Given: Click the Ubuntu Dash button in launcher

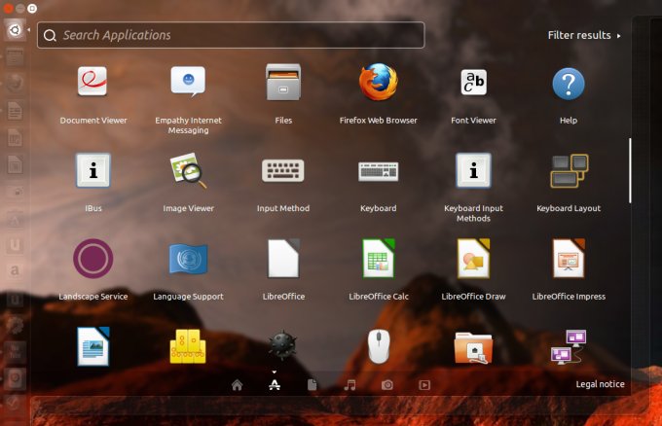Looking at the screenshot, I should (15, 29).
